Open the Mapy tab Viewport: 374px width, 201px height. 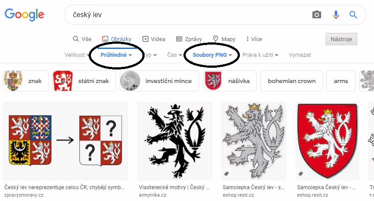point(224,39)
